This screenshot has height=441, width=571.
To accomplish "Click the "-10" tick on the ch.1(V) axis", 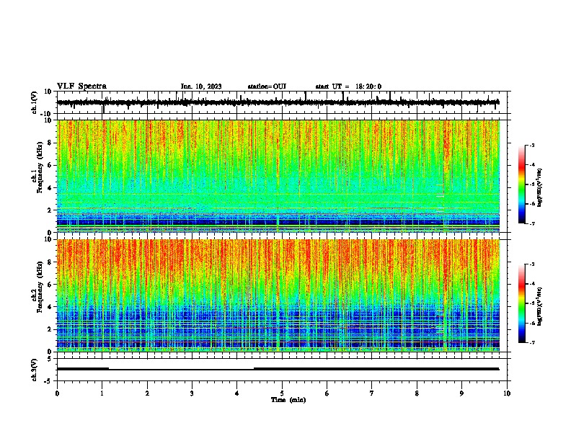I will pyautogui.click(x=47, y=114).
